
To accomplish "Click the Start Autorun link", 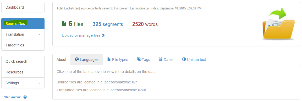I will pyautogui.click(x=13, y=97).
